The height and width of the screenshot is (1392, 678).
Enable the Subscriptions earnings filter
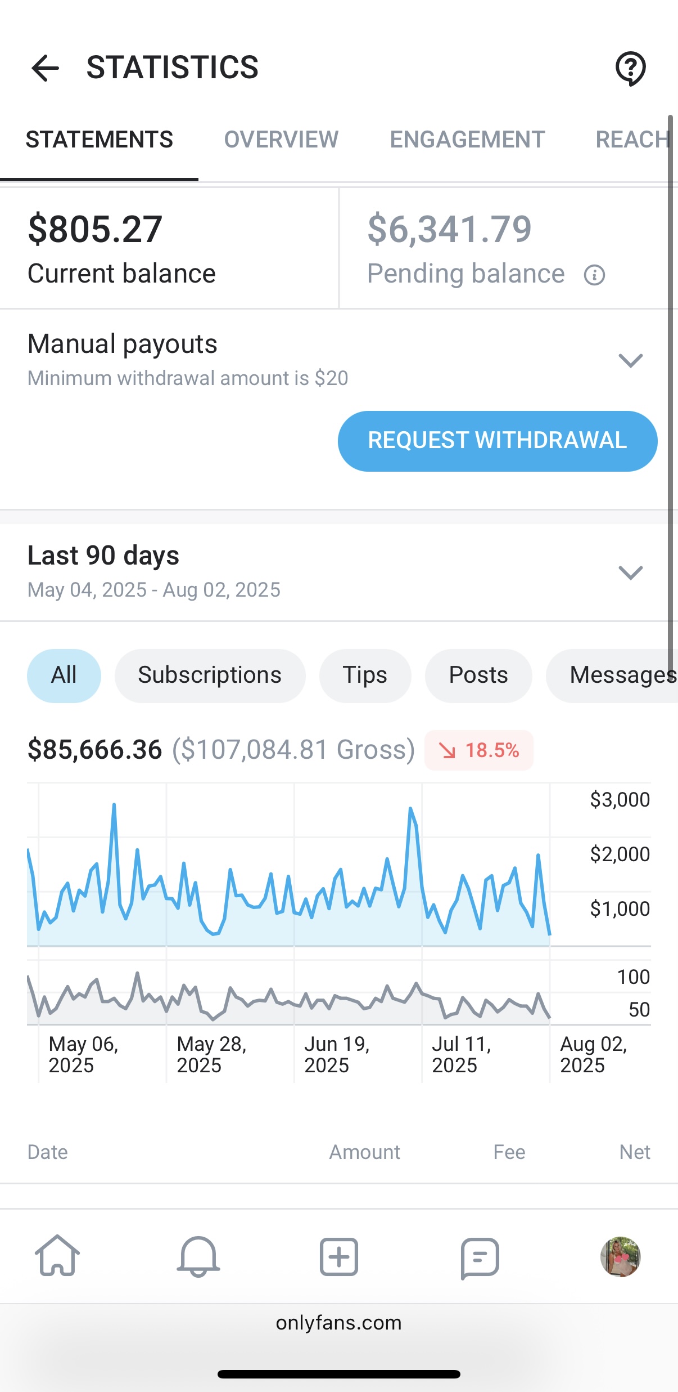pyautogui.click(x=210, y=675)
